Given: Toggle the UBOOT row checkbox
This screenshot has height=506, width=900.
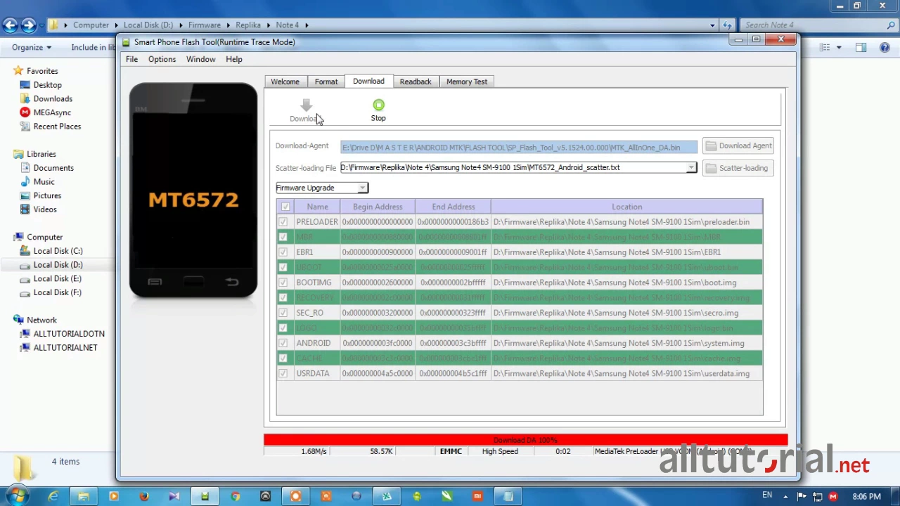Looking at the screenshot, I should (283, 267).
